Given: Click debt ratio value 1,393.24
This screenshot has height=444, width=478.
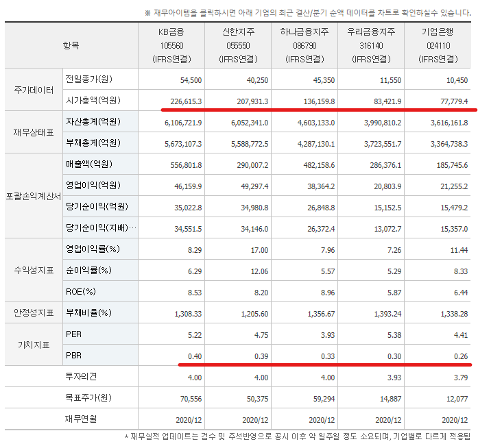Looking at the screenshot, I should (x=387, y=314).
